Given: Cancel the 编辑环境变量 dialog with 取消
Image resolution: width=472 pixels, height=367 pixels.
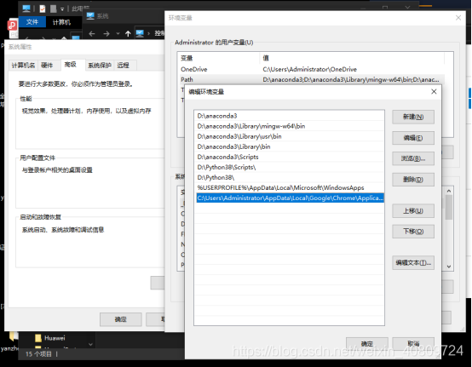Looking at the screenshot, I should click(x=413, y=343).
